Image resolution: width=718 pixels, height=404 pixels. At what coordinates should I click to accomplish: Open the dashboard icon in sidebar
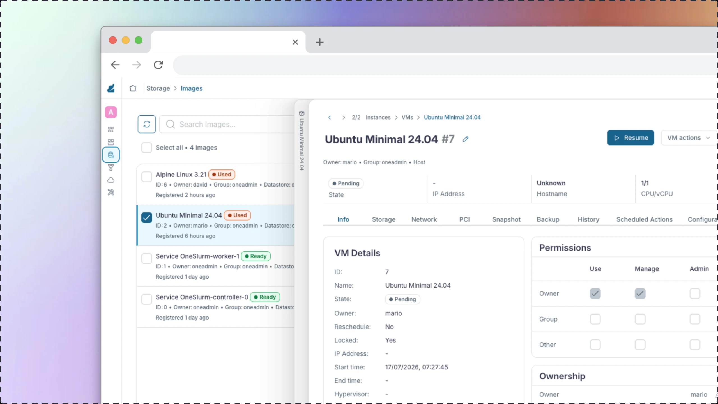click(x=111, y=129)
